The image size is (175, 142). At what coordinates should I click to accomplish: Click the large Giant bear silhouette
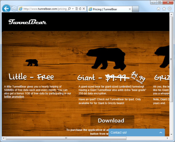(x=106, y=58)
